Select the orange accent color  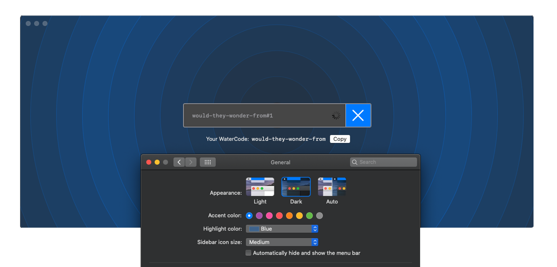click(290, 216)
